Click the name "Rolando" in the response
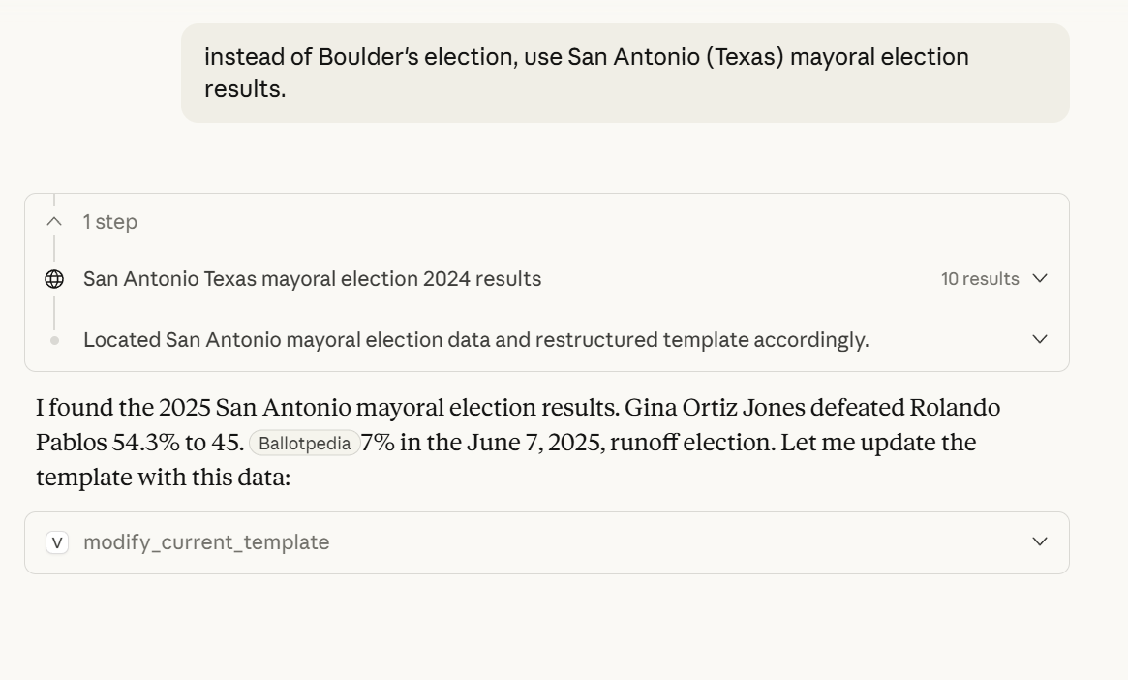 (x=955, y=408)
